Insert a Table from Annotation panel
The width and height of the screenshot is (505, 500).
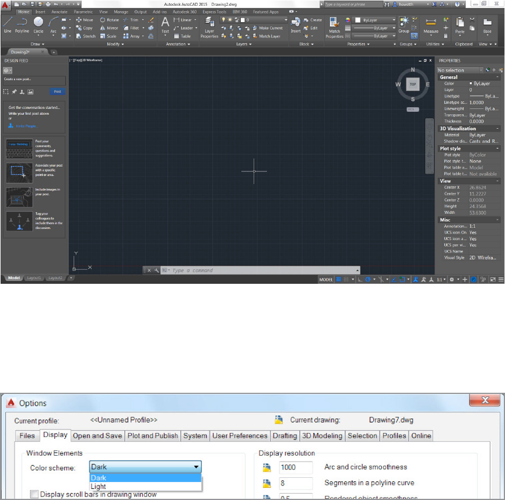(183, 36)
